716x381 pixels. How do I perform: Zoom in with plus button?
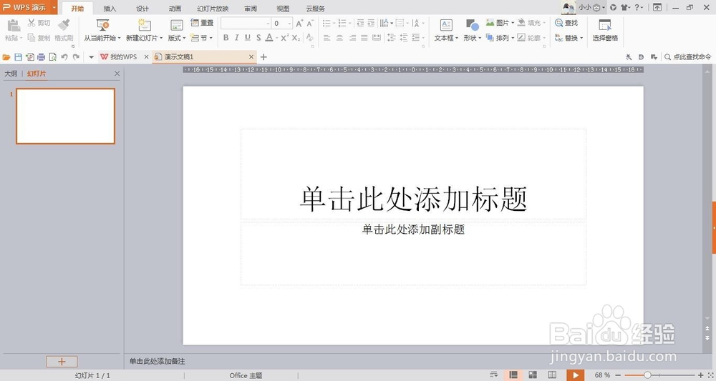(701, 375)
